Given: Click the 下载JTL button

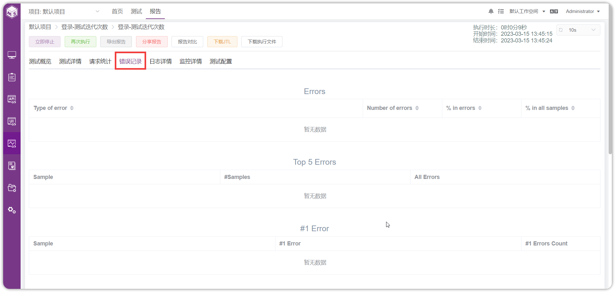Looking at the screenshot, I should (x=222, y=41).
